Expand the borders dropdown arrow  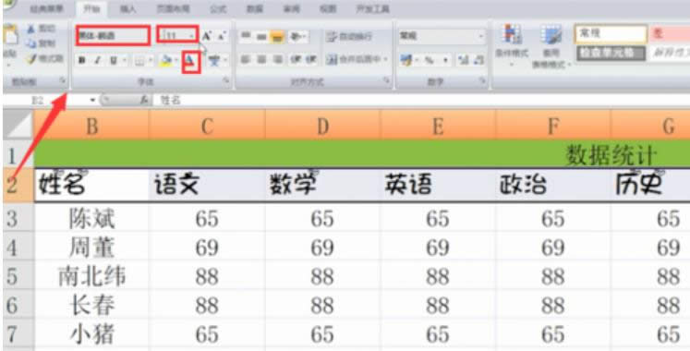(x=150, y=61)
